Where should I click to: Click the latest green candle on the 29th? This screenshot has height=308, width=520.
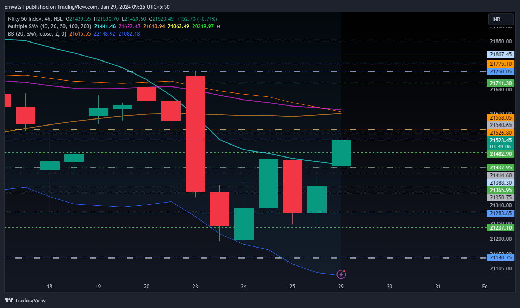click(x=341, y=153)
